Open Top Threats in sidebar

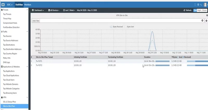coord(7,14)
